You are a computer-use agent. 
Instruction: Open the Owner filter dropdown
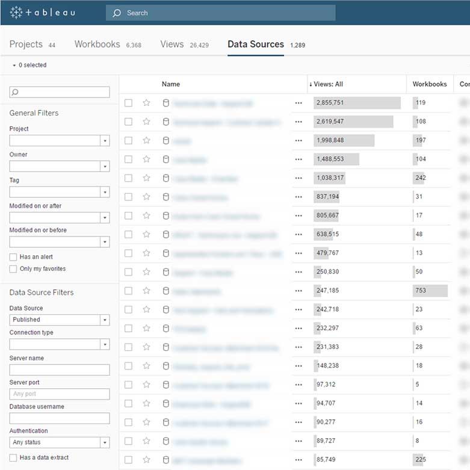tap(105, 166)
